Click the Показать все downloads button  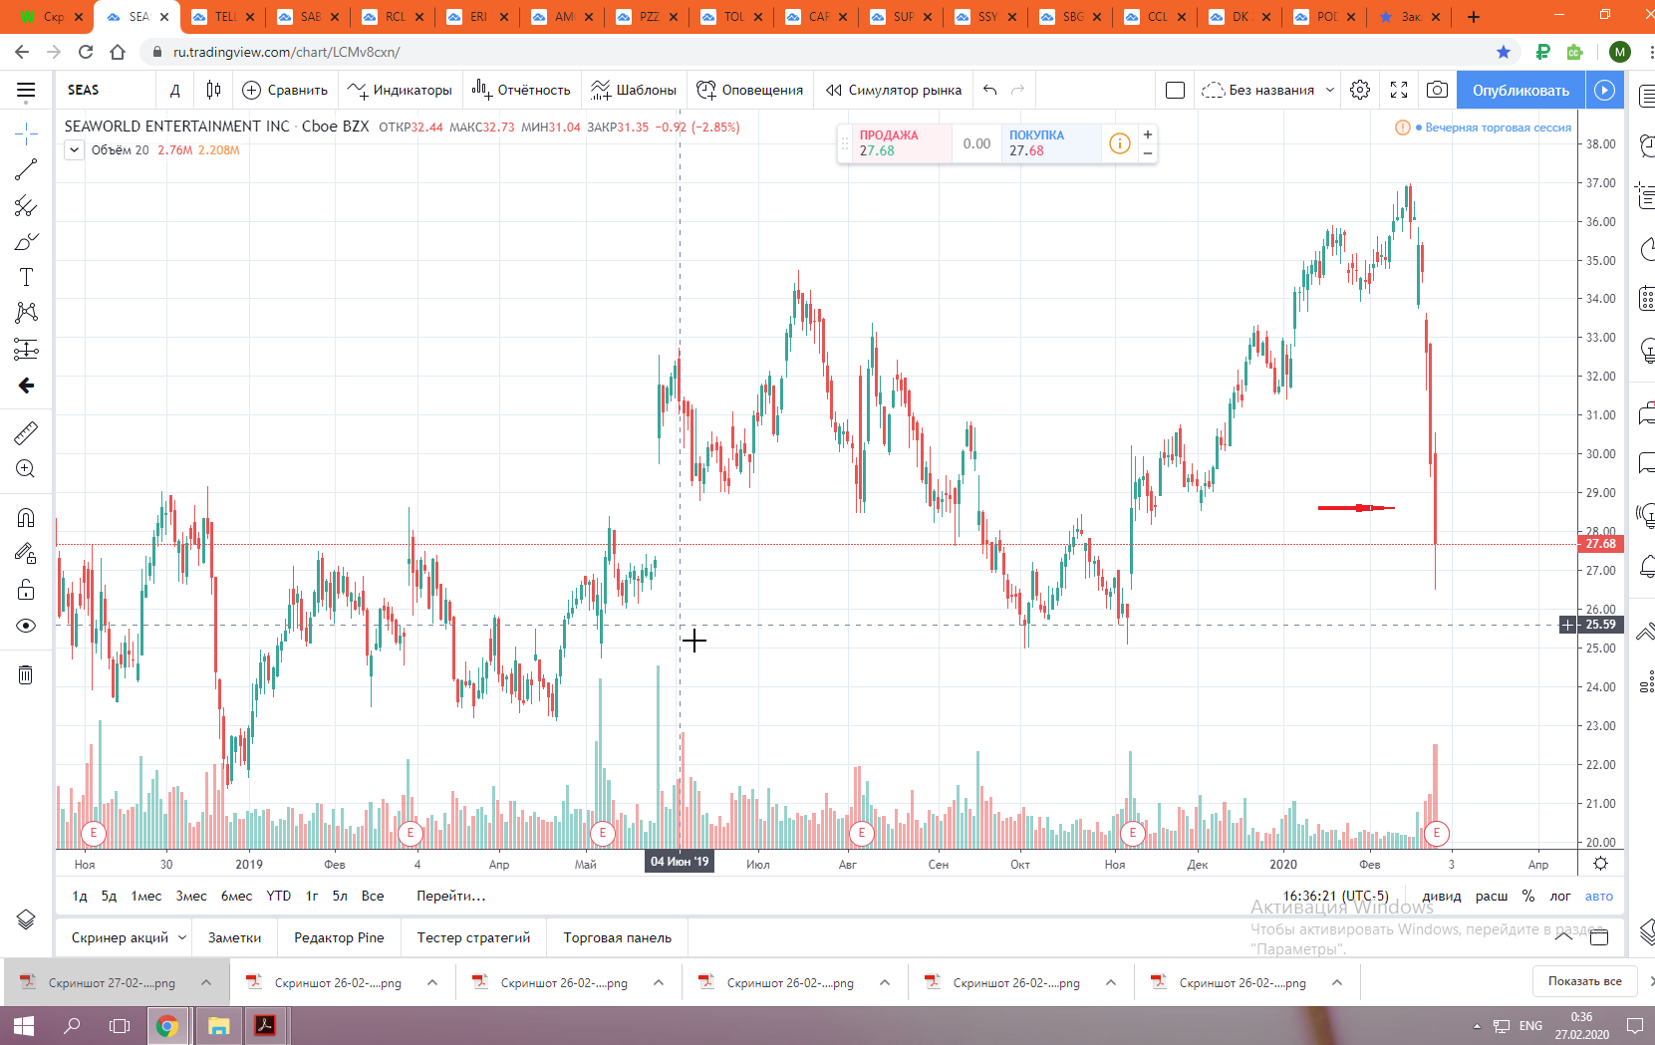coord(1584,981)
